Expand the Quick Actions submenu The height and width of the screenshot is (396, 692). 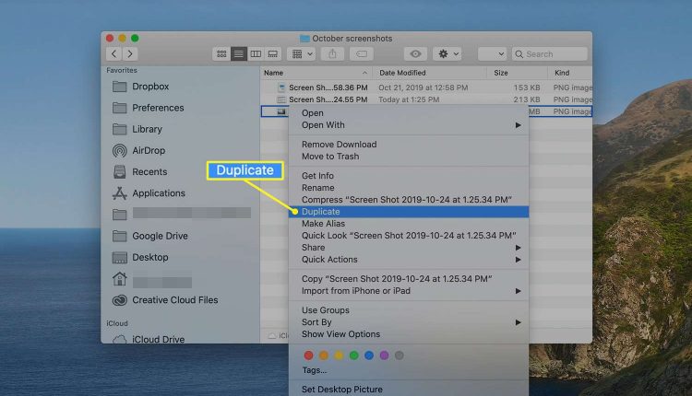point(408,260)
